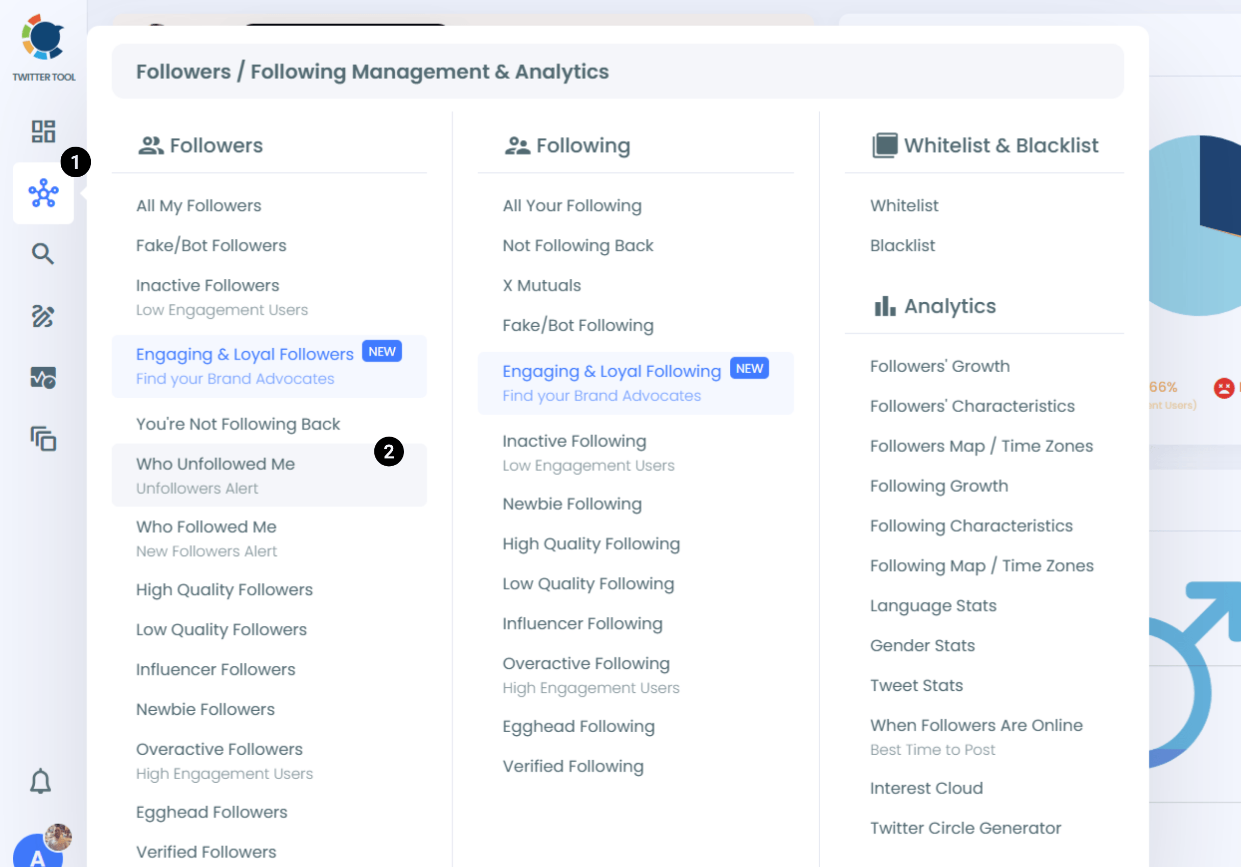Open the Blacklist page
This screenshot has width=1241, height=868.
point(902,245)
